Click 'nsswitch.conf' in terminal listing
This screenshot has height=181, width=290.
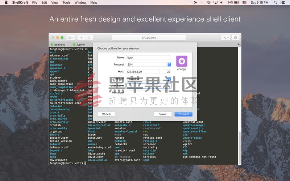[125, 151]
